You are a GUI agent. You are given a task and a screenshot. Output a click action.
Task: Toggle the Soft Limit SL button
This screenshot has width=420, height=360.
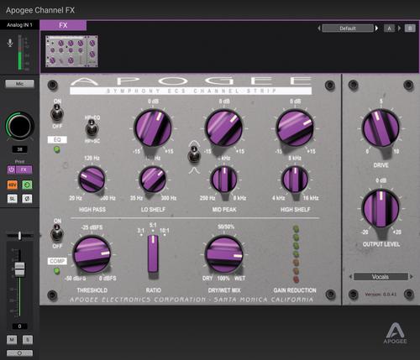[12, 199]
